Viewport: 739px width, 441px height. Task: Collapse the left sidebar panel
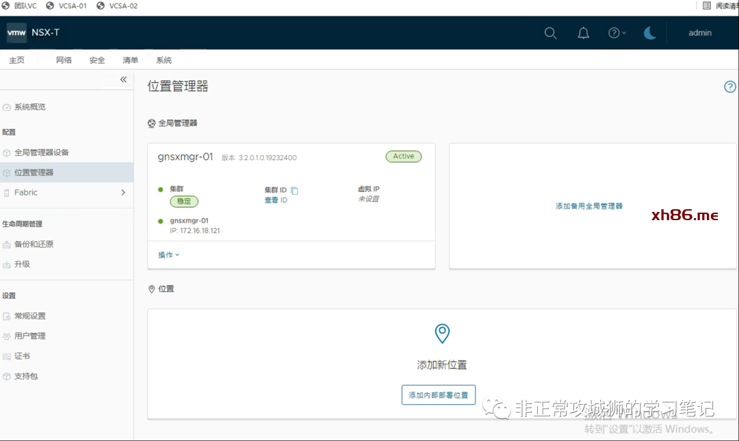click(123, 79)
